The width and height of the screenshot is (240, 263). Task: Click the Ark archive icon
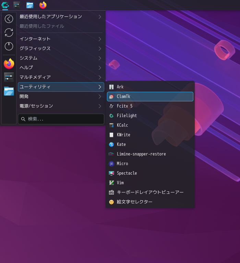(111, 87)
